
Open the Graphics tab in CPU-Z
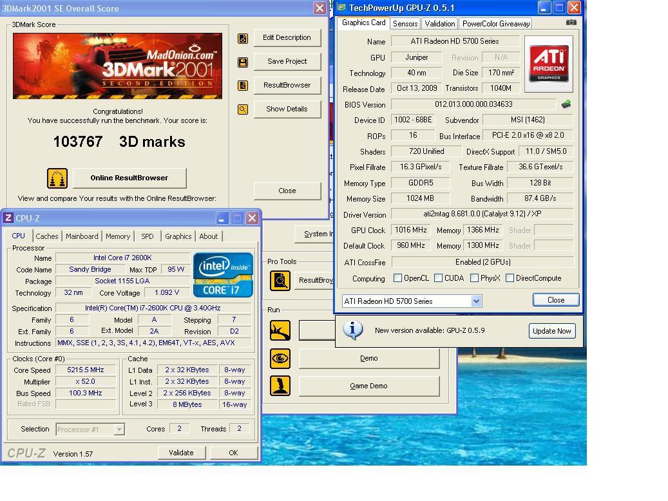178,236
